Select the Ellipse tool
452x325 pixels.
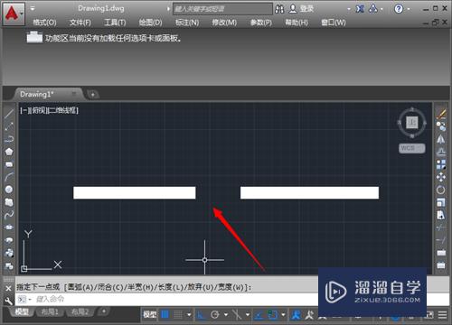tap(9, 227)
